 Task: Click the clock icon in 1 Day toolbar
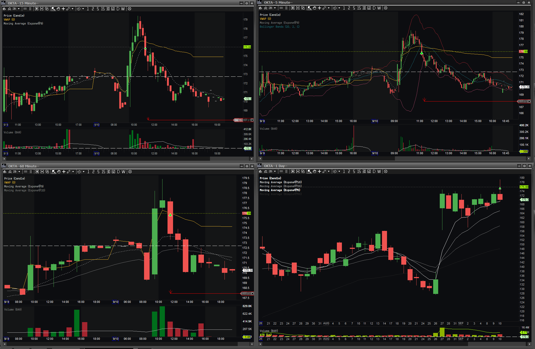335,171
